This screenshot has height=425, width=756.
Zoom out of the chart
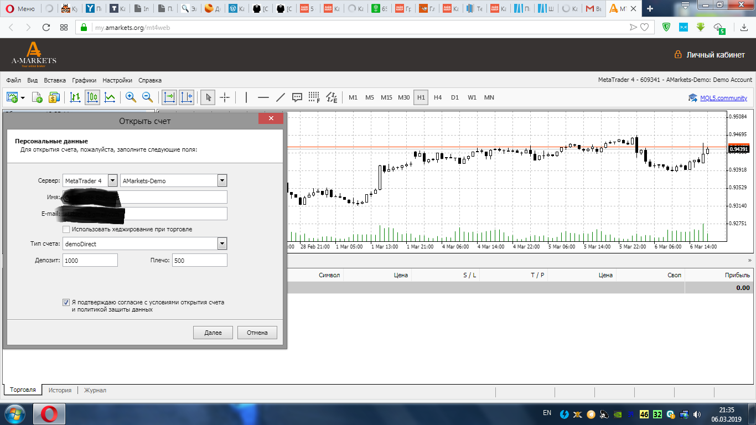[x=147, y=97]
